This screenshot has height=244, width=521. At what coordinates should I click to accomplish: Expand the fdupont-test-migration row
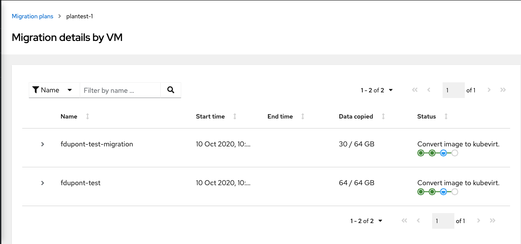click(43, 144)
